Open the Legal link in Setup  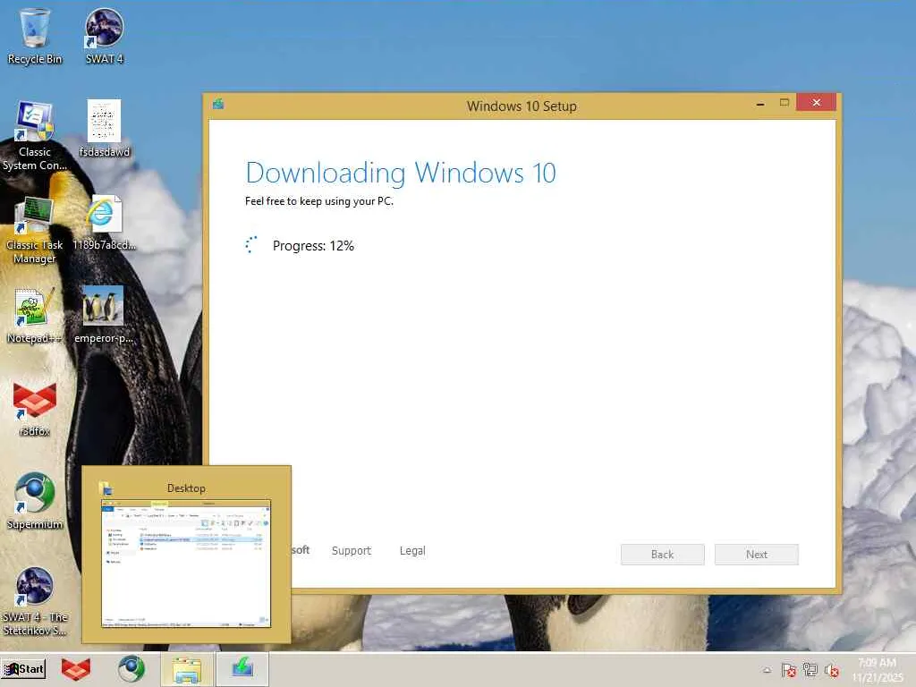pos(412,550)
